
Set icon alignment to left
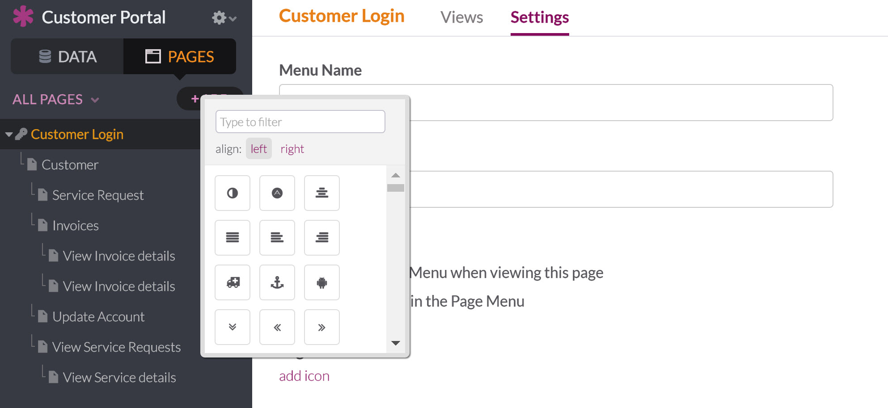click(258, 149)
